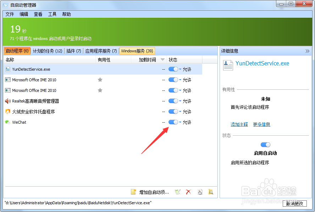This screenshot has height=212, width=315.
Task: Click the Realtek speaker icon
Action: (x=8, y=101)
